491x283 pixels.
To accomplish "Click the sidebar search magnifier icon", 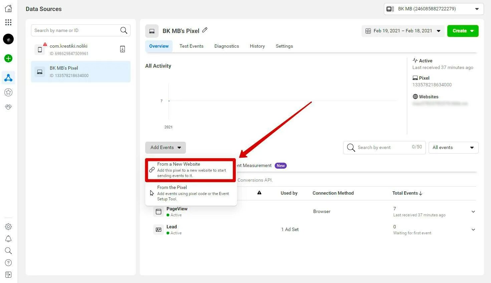I will coord(8,251).
